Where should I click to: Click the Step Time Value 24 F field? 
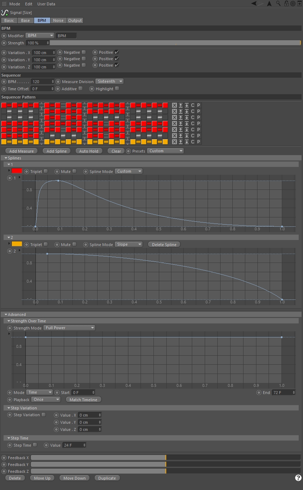tap(74, 445)
